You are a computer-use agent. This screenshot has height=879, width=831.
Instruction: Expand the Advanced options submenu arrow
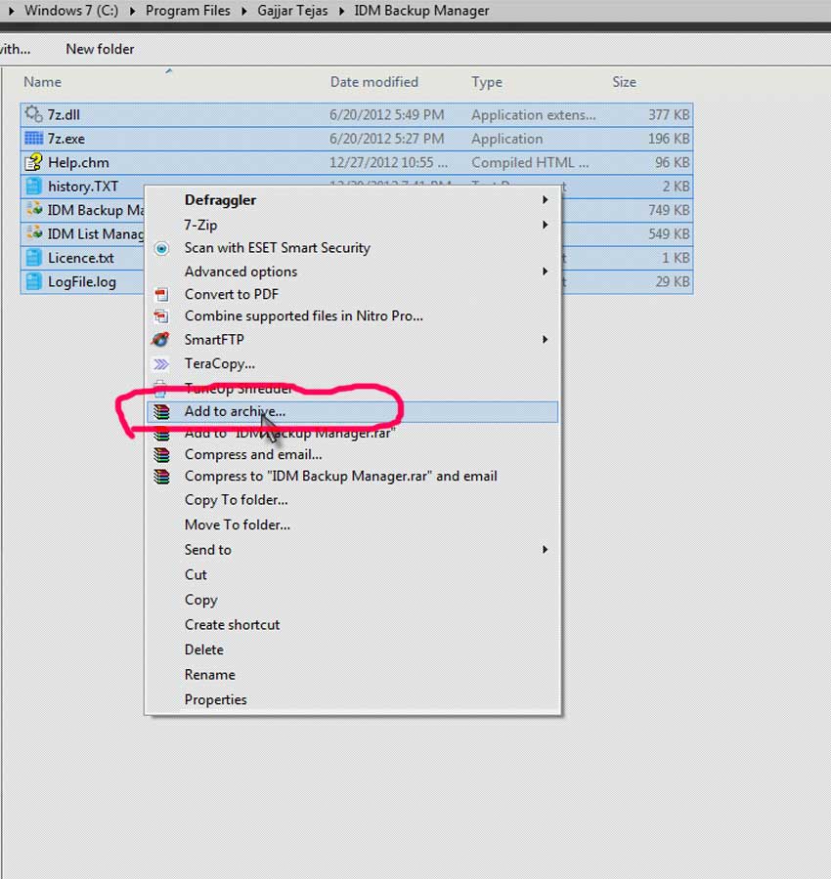click(545, 272)
